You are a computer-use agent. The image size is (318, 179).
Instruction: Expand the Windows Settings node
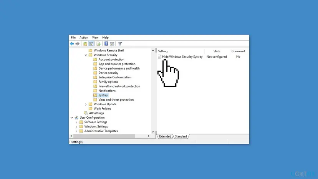click(x=76, y=127)
